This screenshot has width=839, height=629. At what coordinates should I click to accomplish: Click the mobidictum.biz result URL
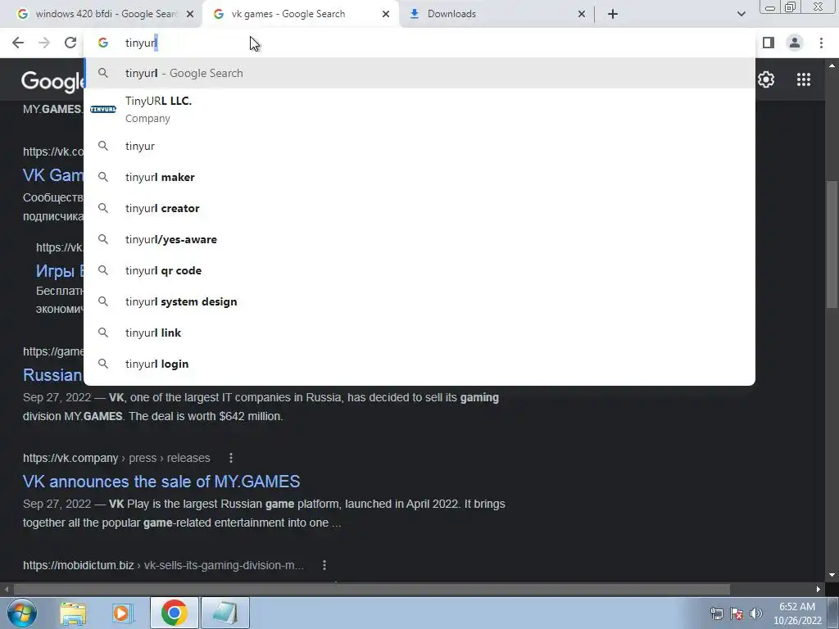(x=163, y=565)
